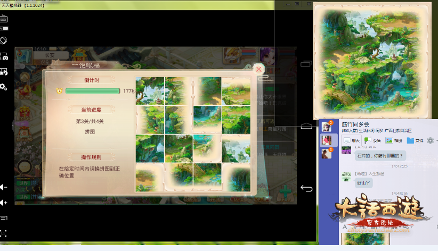Click the rotate screen icon in emulator sidebar

click(x=4, y=40)
